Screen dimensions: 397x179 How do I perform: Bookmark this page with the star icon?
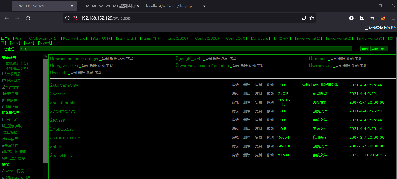[x=312, y=18]
